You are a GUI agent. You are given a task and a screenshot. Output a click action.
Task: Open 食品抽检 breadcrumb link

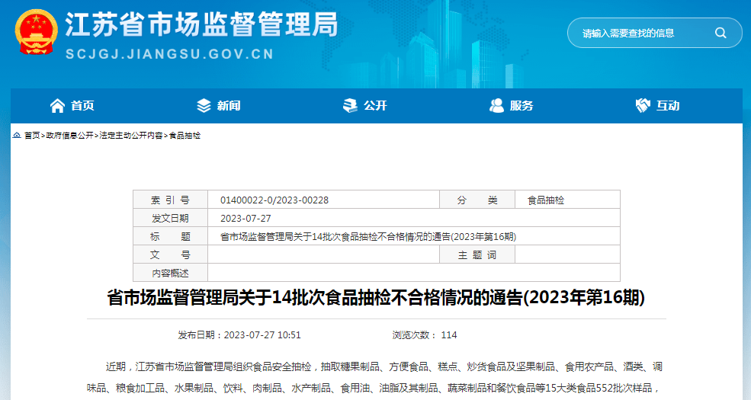click(185, 136)
